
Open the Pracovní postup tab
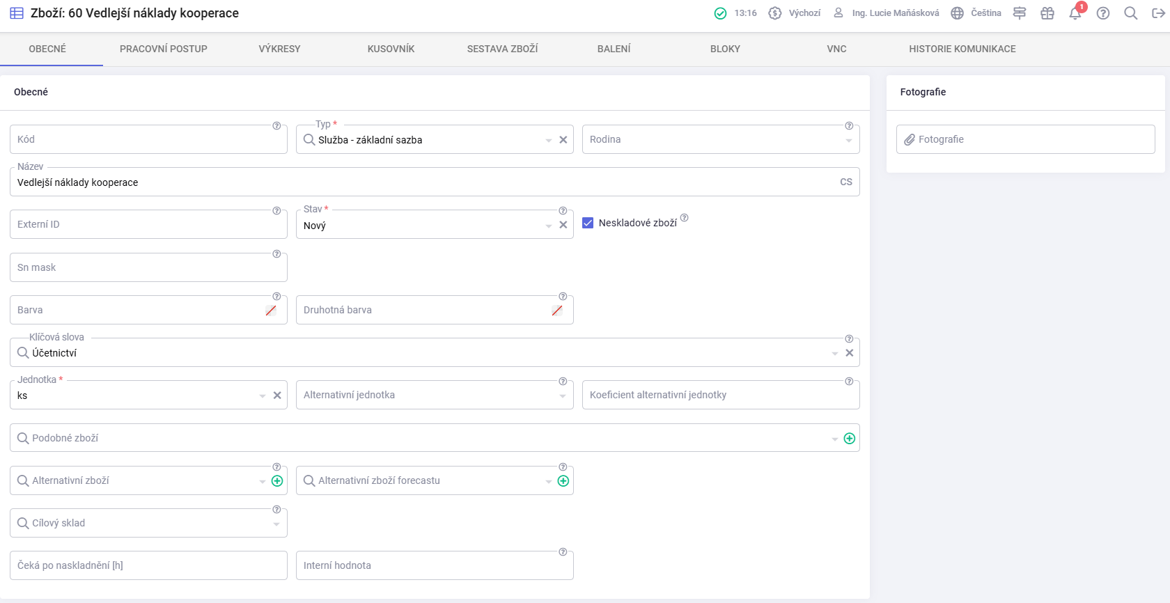pos(164,49)
